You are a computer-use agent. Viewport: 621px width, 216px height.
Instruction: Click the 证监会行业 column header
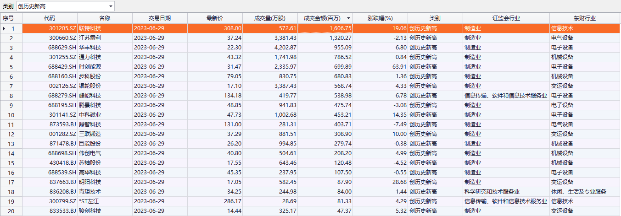coord(506,18)
